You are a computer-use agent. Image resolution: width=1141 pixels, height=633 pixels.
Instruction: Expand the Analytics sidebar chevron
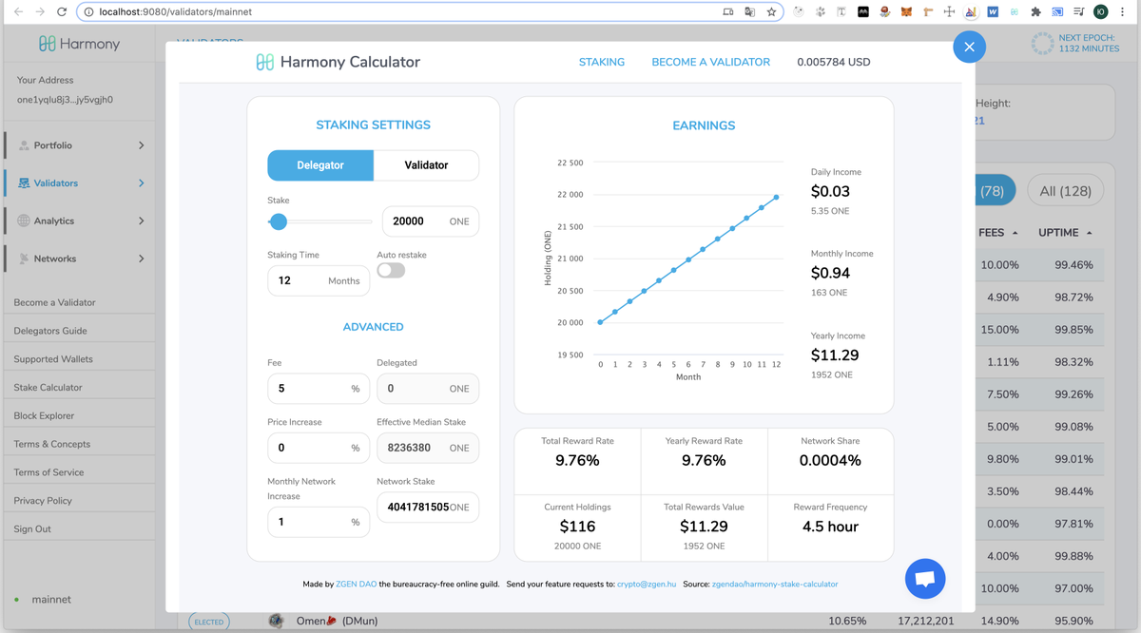click(142, 221)
